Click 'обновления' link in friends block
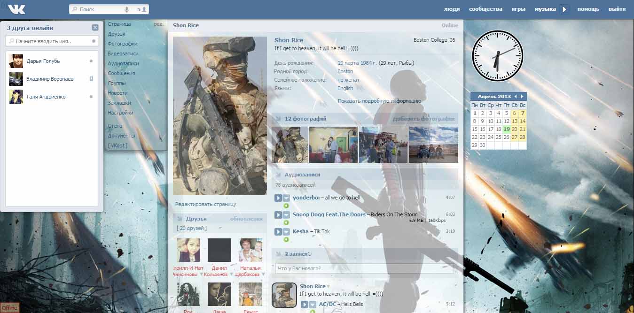The width and height of the screenshot is (634, 313). [x=246, y=219]
